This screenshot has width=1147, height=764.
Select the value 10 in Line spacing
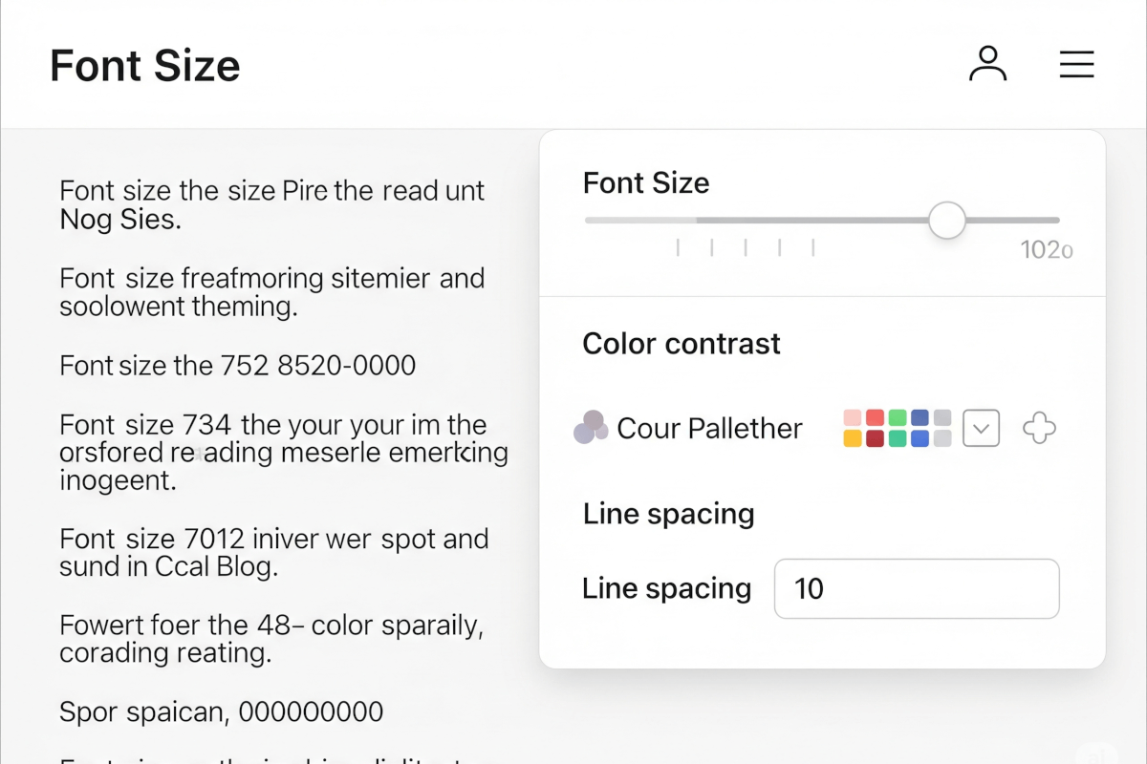point(808,588)
